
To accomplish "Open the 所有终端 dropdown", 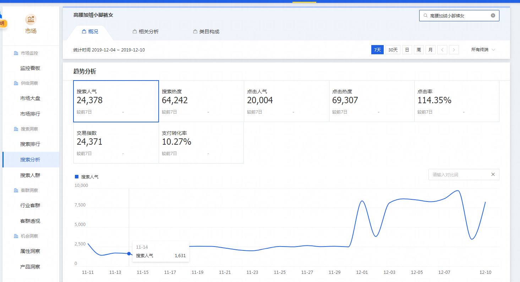I will click(483, 50).
